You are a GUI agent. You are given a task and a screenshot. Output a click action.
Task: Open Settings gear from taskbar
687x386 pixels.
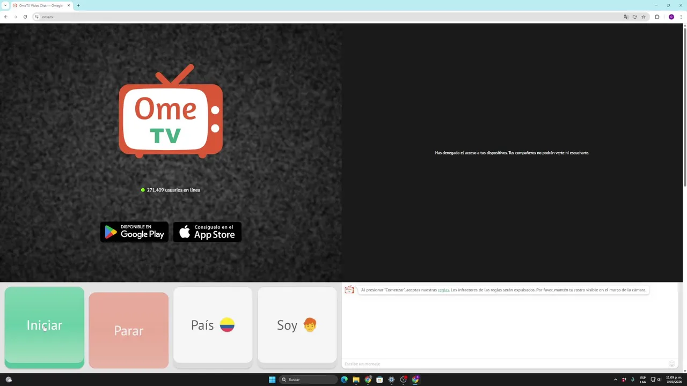(x=391, y=380)
